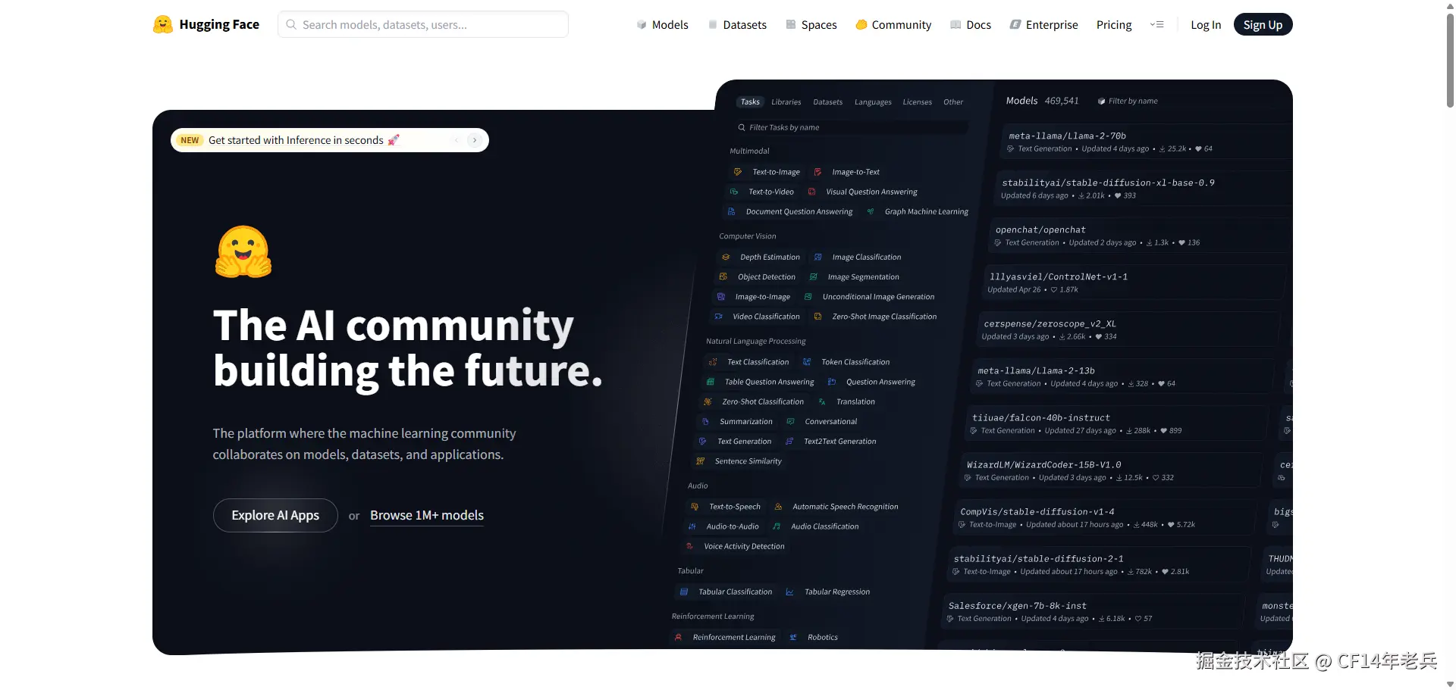1456x690 pixels.
Task: Go to Spaces in the top navigation
Action: click(x=811, y=25)
